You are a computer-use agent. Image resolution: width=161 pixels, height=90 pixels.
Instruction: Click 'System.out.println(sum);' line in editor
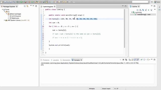click(x=59, y=45)
